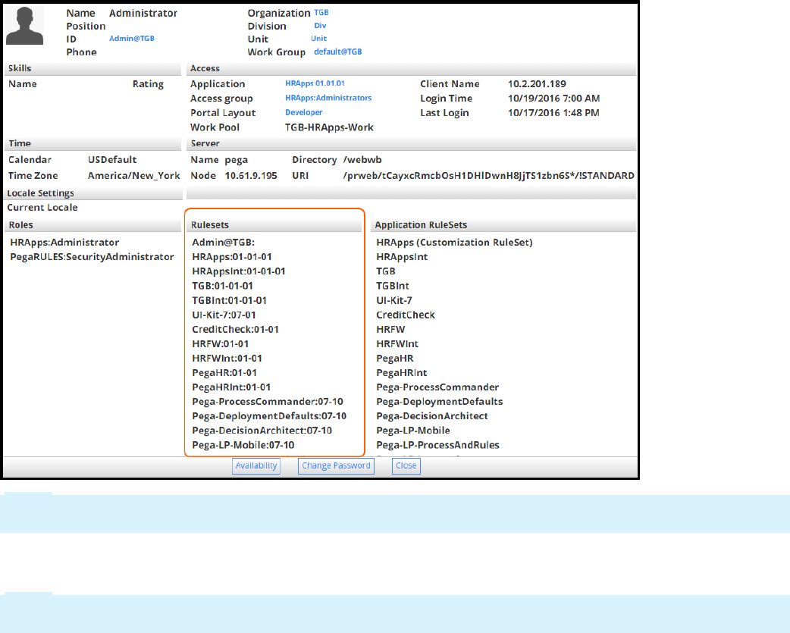
Task: Select the America/New_York time zone value
Action: point(134,176)
